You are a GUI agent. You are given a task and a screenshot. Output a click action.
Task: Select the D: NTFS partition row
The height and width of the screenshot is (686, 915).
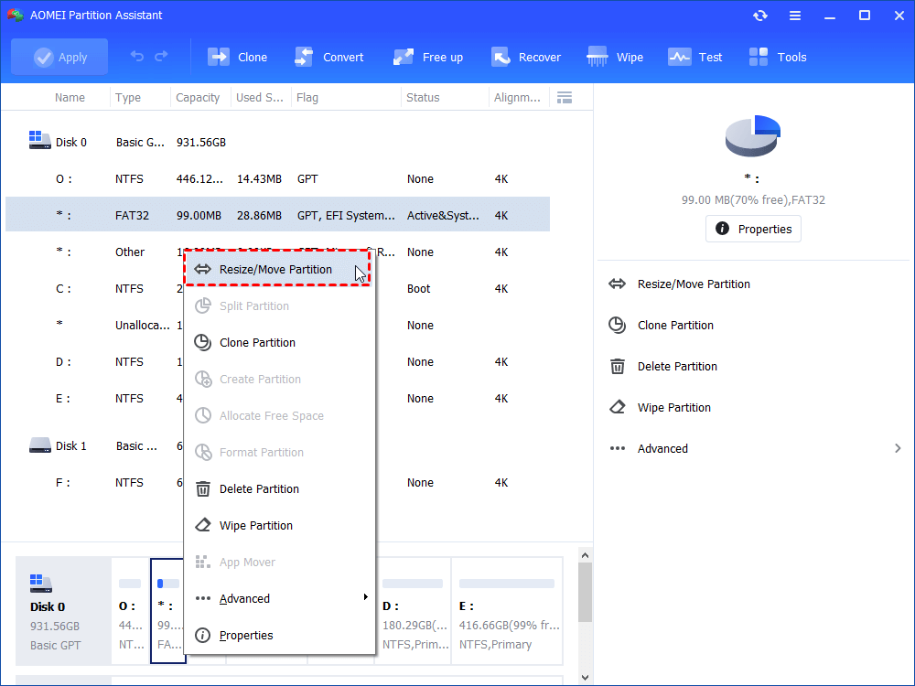click(x=278, y=361)
